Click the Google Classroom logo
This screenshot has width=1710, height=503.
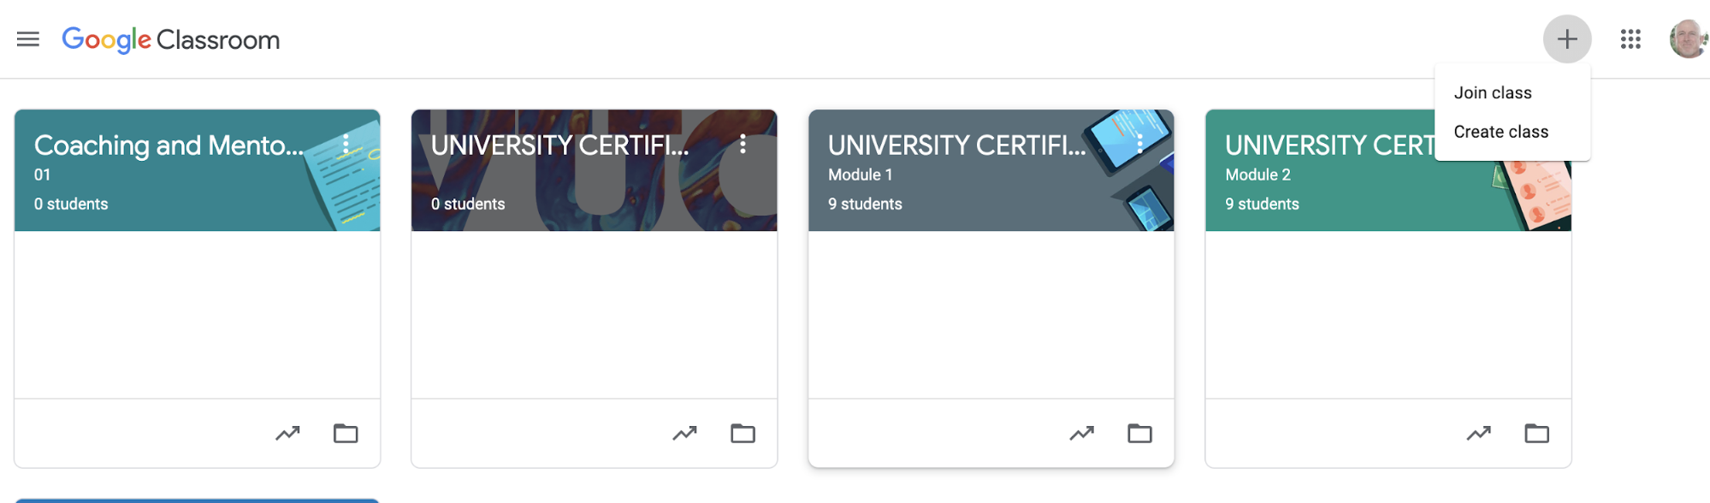click(171, 39)
